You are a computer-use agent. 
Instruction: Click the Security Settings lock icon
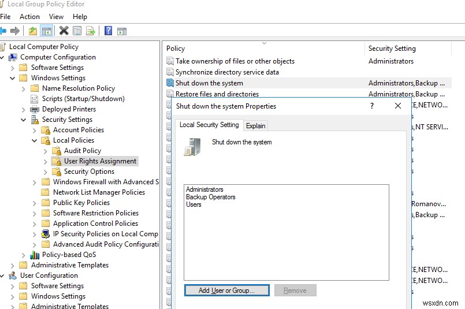click(x=35, y=120)
